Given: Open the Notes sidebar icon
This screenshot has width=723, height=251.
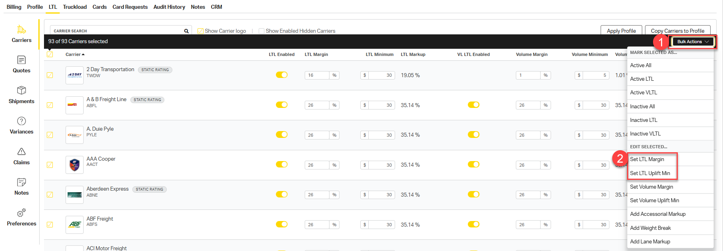Looking at the screenshot, I should coord(22,182).
